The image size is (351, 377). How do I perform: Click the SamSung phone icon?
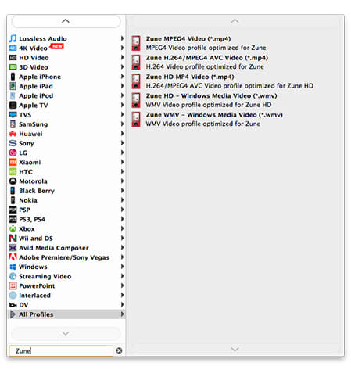(x=13, y=124)
